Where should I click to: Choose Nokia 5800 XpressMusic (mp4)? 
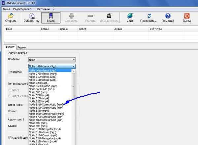coord(50,120)
